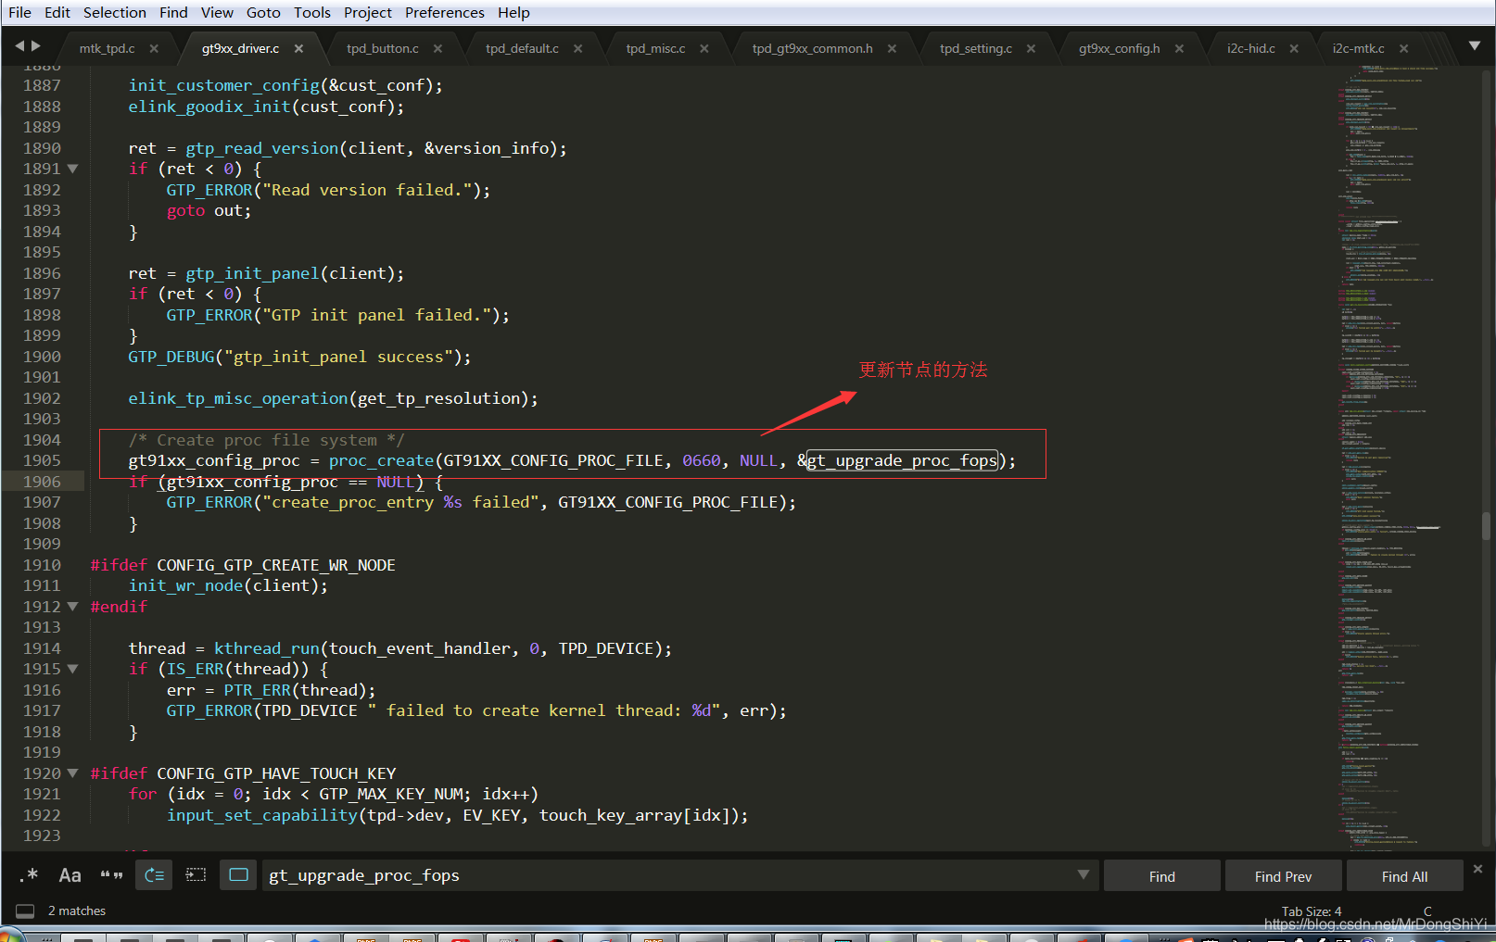
Task: Change Tab Size: 4 setting
Action: pyautogui.click(x=1311, y=911)
